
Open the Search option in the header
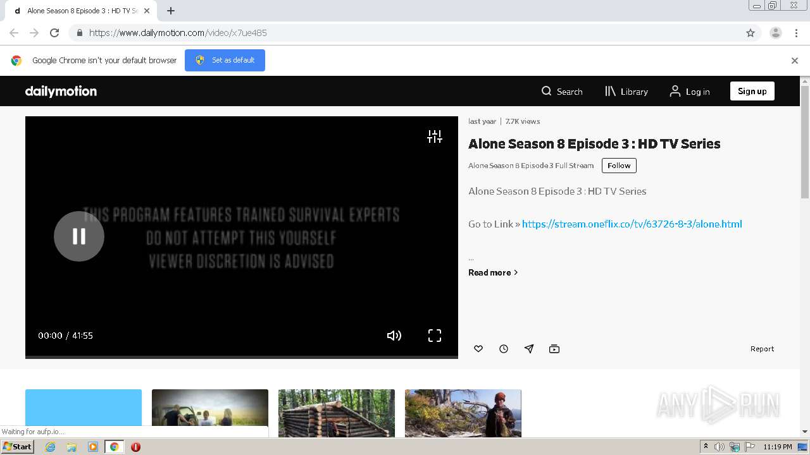click(x=562, y=91)
